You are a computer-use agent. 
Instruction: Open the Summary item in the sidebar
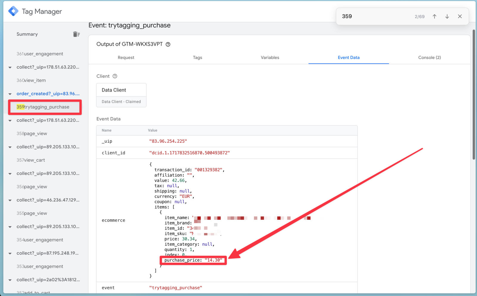pyautogui.click(x=27, y=34)
